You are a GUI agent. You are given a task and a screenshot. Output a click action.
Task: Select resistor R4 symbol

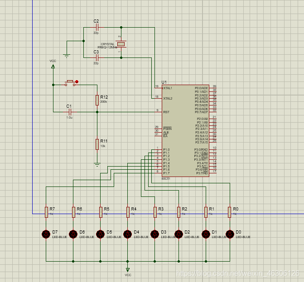click(128, 212)
